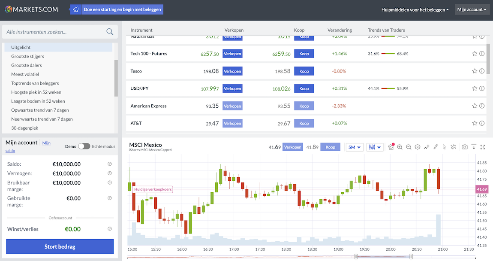Expand the Mijn account menu
This screenshot has width=493, height=261.
(472, 9)
